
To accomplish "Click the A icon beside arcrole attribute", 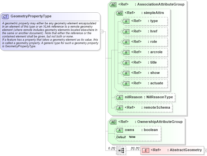I will [x=126, y=53].
